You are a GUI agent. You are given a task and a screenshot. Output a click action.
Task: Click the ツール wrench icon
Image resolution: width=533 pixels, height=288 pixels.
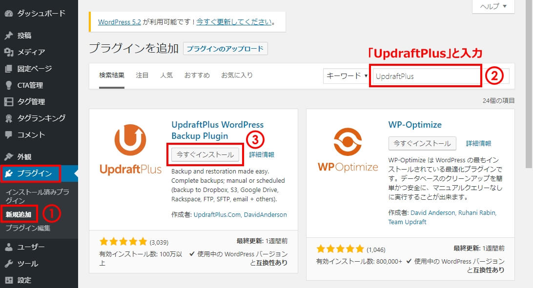pos(8,264)
